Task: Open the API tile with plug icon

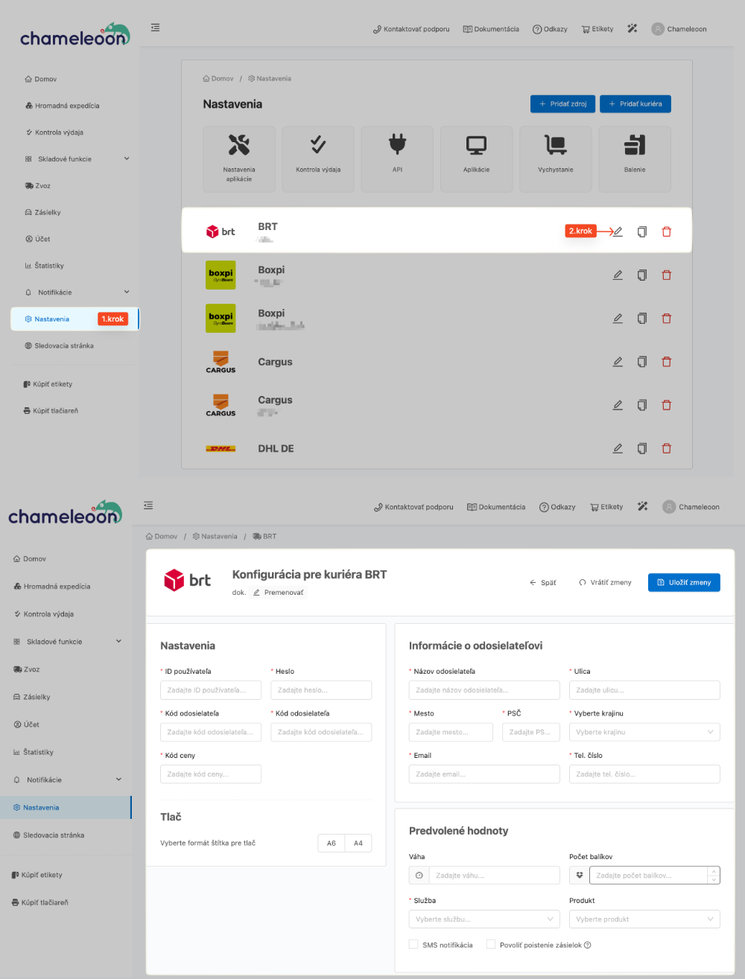Action: click(397, 158)
